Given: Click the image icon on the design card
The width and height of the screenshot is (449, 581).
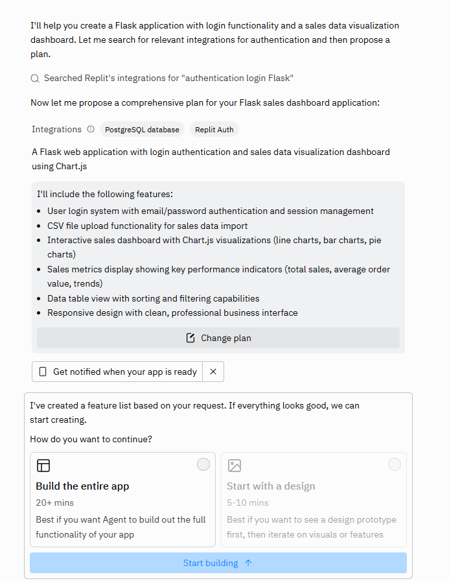Looking at the screenshot, I should [x=234, y=466].
